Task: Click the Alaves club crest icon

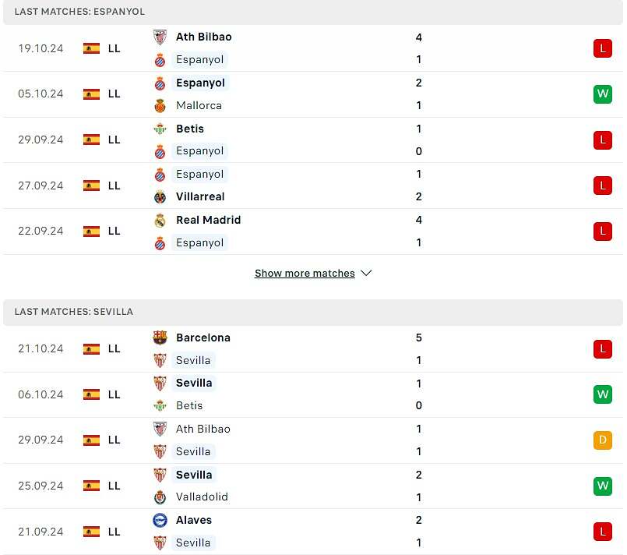Action: (x=160, y=520)
